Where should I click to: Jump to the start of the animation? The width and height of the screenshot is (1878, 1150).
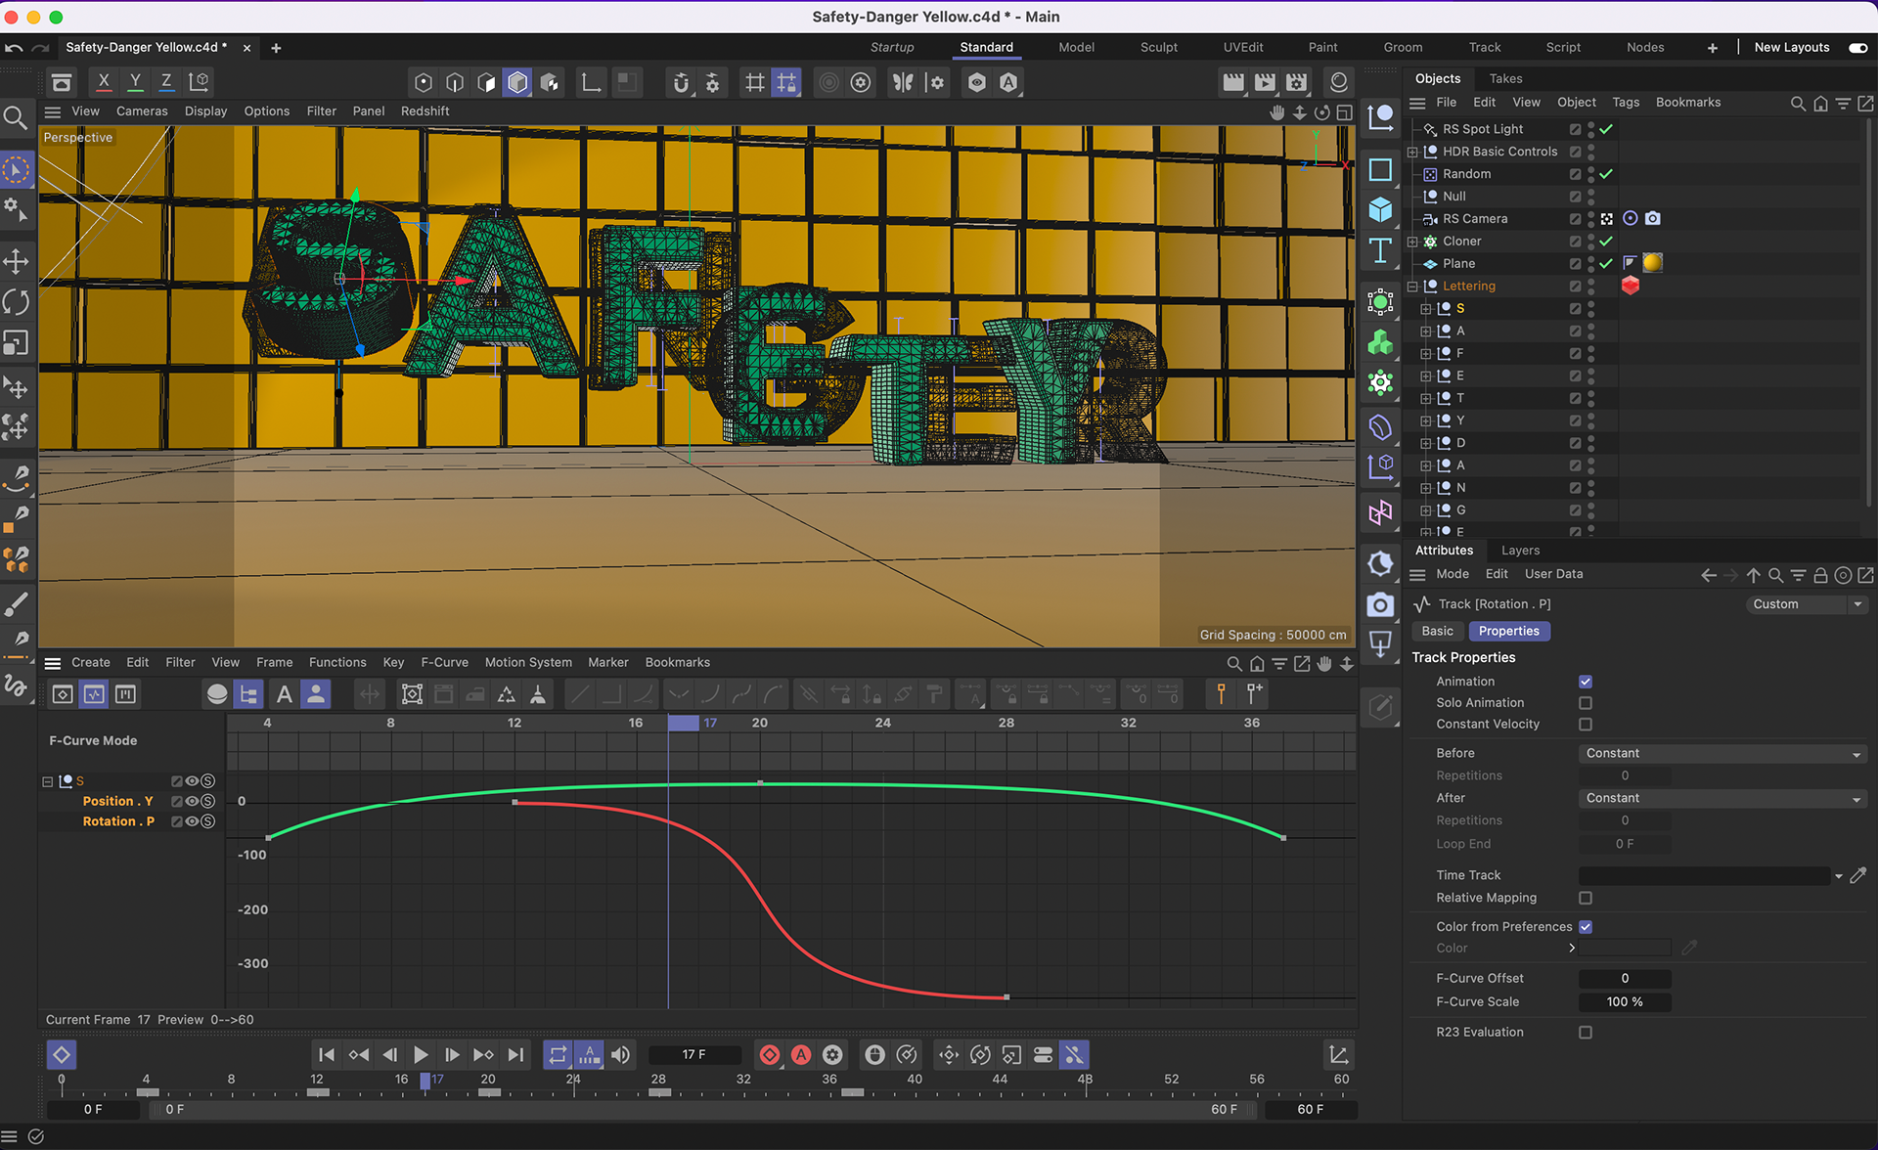(x=327, y=1054)
